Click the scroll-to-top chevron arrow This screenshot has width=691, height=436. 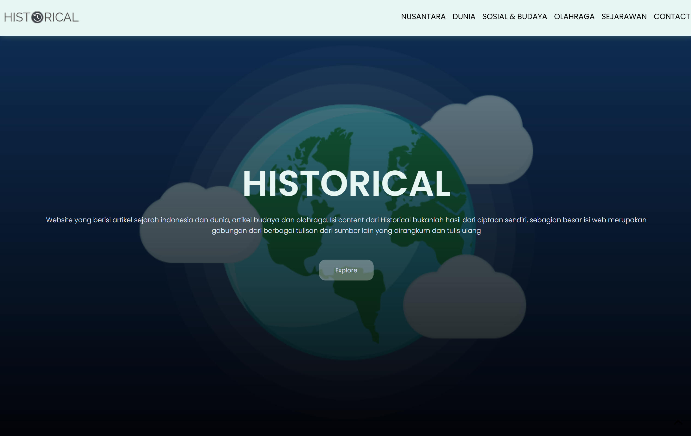coord(678,423)
